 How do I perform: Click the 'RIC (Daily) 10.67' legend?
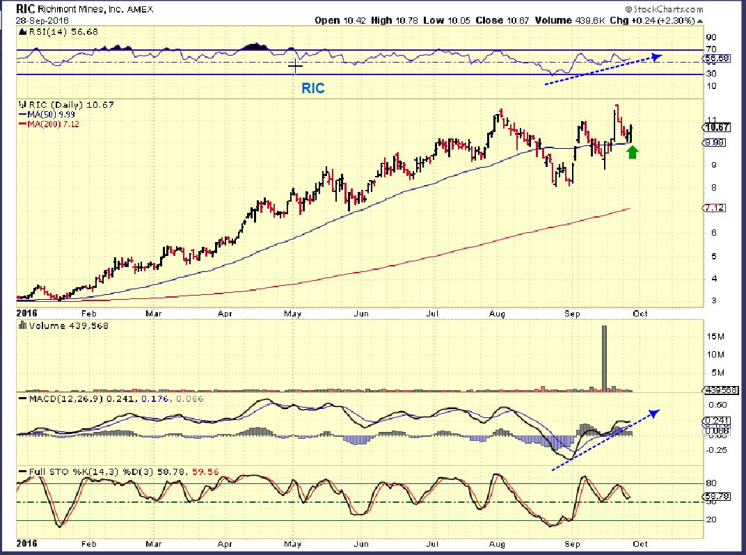coord(72,104)
